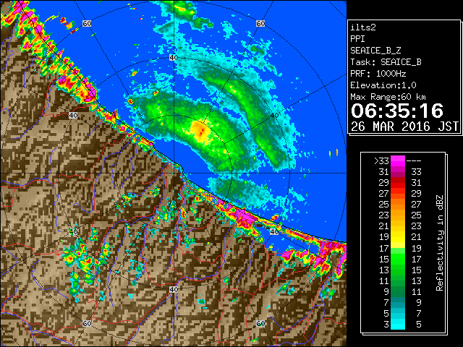Click the 60 km label on open ocean near the info box

260,23
